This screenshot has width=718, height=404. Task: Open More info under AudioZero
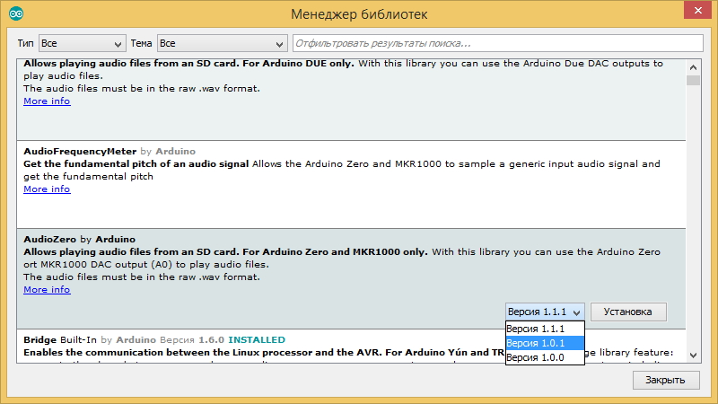click(47, 290)
